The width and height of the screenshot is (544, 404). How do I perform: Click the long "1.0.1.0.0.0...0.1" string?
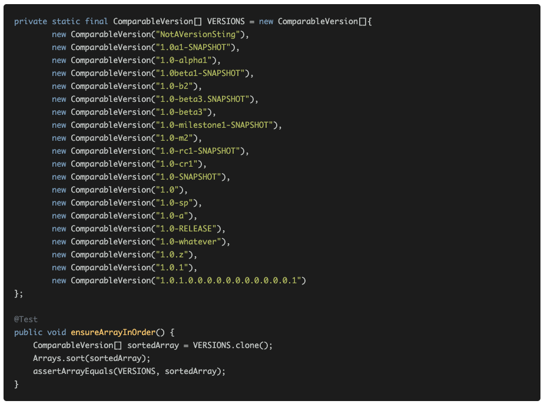228,280
